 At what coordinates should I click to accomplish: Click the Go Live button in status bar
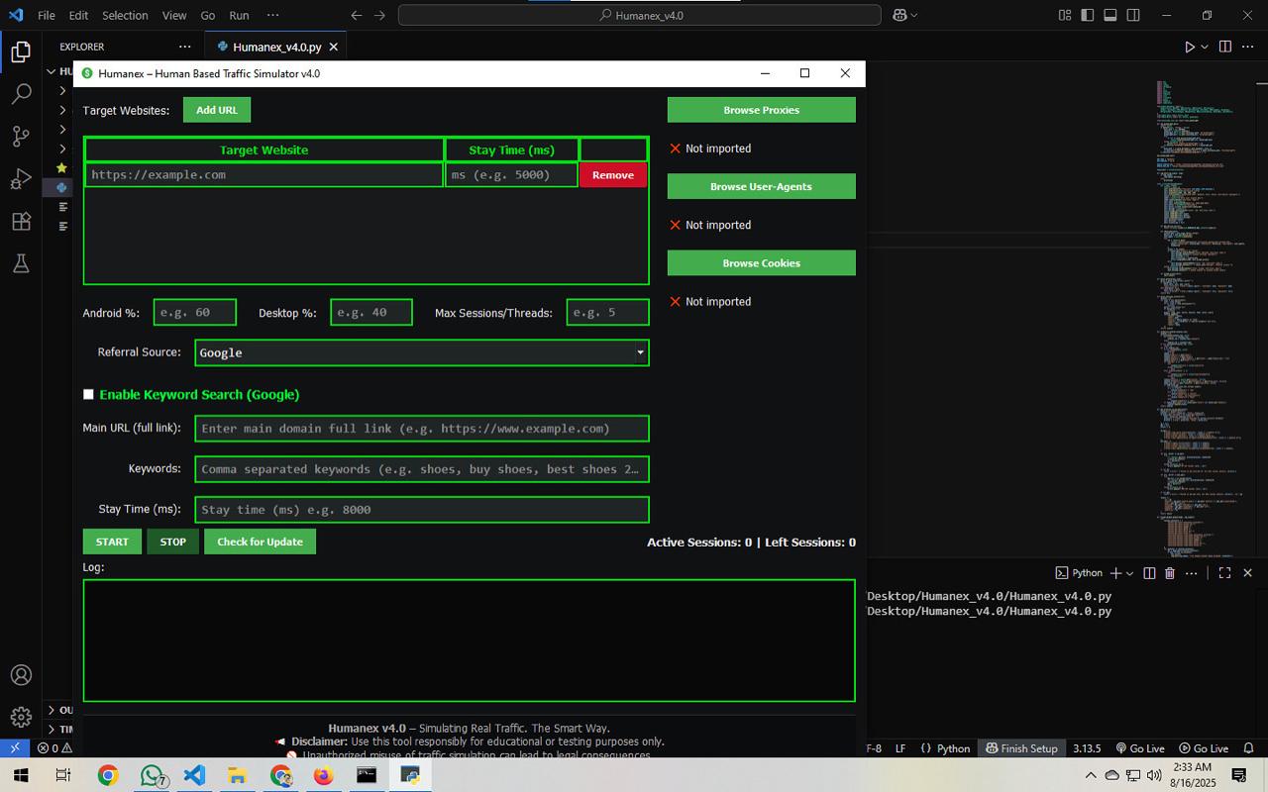click(1140, 748)
